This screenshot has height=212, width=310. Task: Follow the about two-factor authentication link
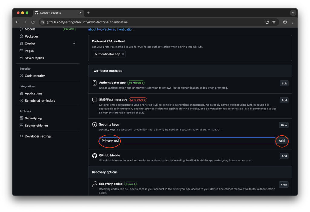click(111, 29)
